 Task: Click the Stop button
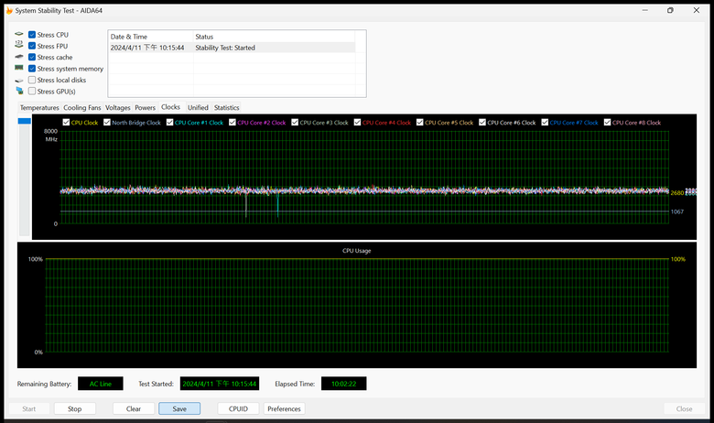tap(75, 409)
